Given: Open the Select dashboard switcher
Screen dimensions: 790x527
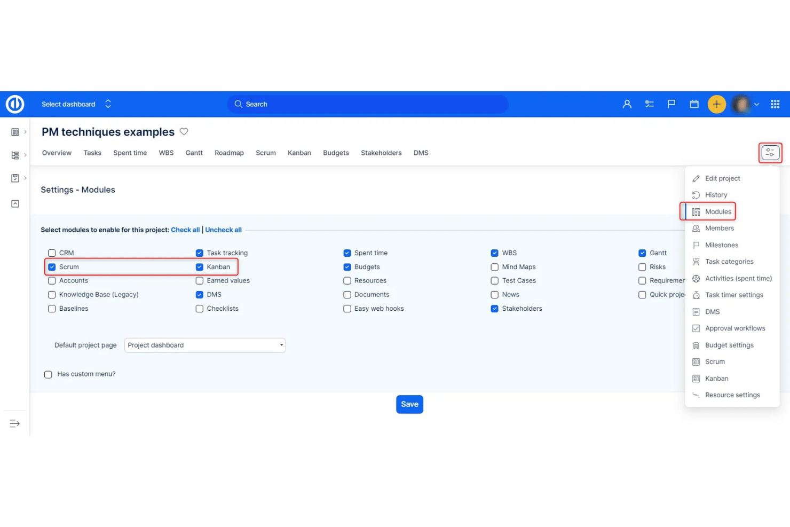Looking at the screenshot, I should tap(76, 104).
